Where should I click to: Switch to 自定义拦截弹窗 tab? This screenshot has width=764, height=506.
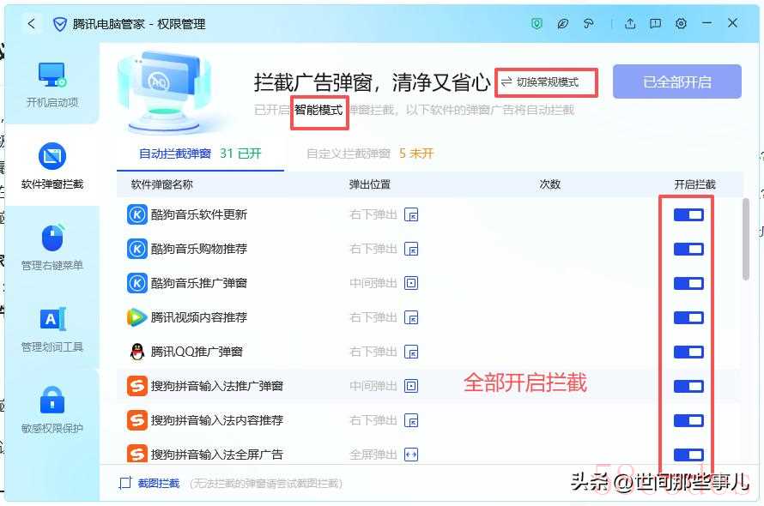pyautogui.click(x=370, y=154)
